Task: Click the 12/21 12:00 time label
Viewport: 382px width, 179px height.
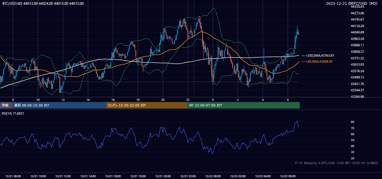Action: coord(63,176)
